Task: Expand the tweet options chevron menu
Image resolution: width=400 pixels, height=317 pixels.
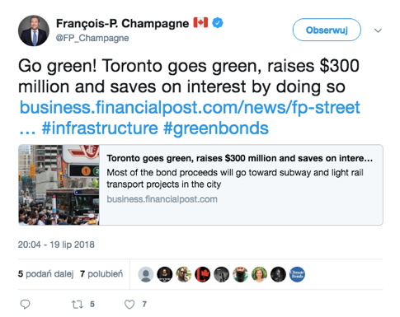Action: (x=379, y=30)
